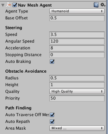
Task: Click the Height value field
Action: pos(77,85)
